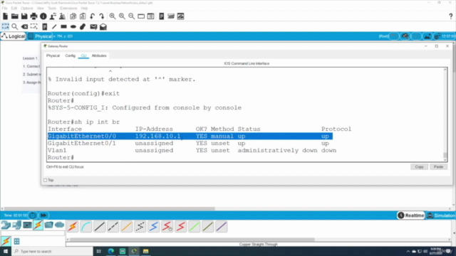456x256 pixels.
Task: Click the device search field
Action: point(33,233)
